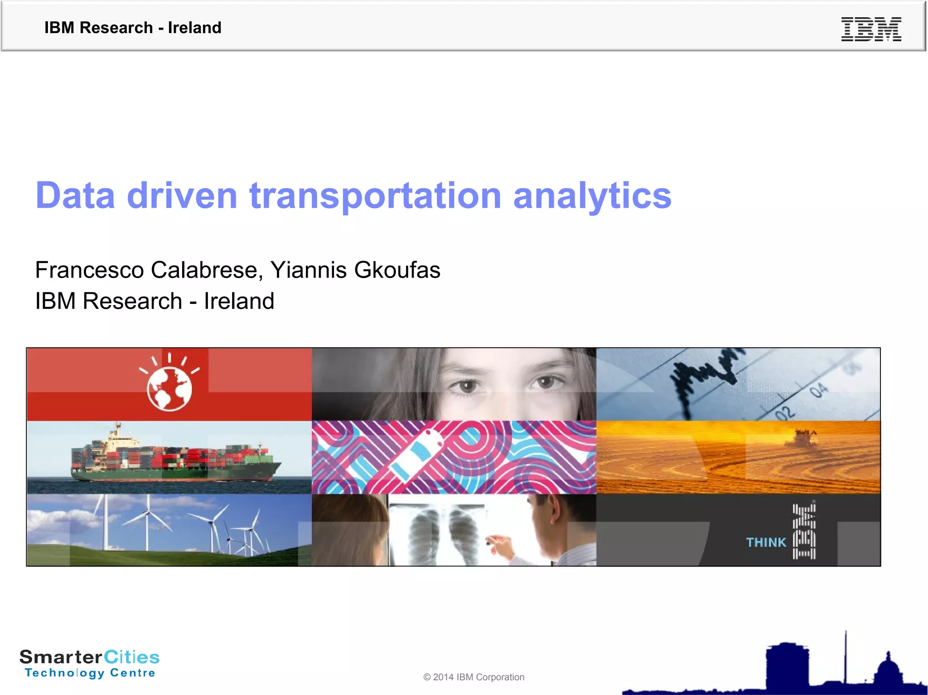Screen dimensions: 928x695
Task: Click the author name Francesco Calabrese
Action: click(x=147, y=270)
